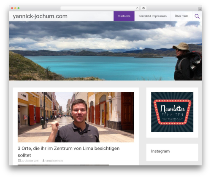This screenshot has height=178, width=211.
Task: Click the post date 24. Oktober 2016
Action: pos(30,161)
